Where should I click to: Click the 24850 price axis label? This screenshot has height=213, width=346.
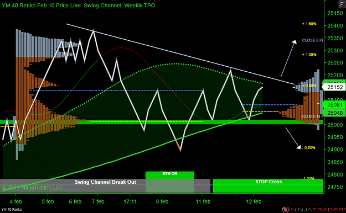tap(335, 162)
